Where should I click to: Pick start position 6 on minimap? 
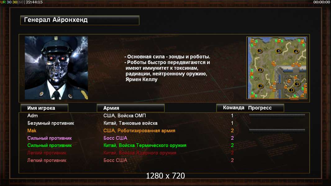pyautogui.click(x=260, y=70)
